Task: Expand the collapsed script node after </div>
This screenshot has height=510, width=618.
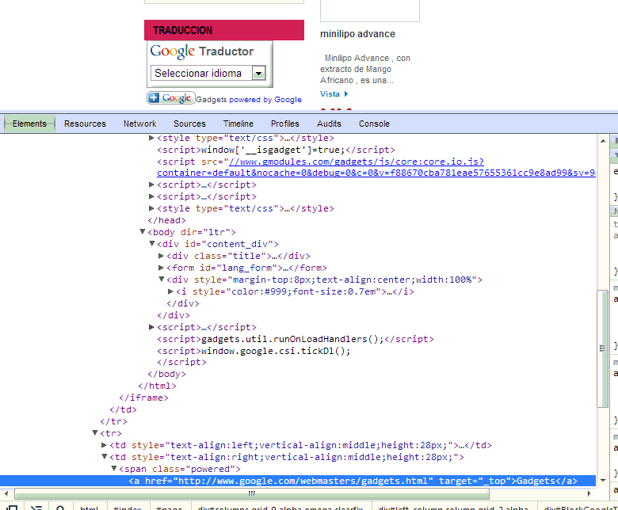Action: (151, 327)
